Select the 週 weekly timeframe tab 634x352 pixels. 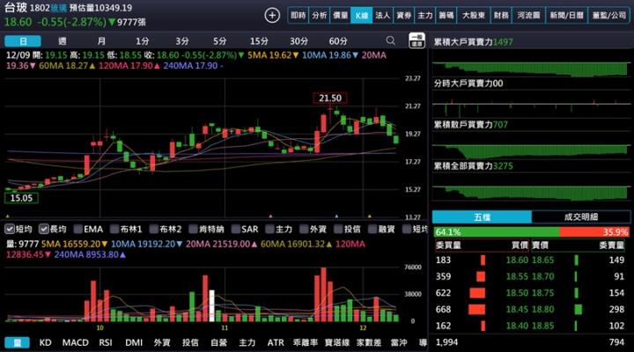tap(62, 41)
